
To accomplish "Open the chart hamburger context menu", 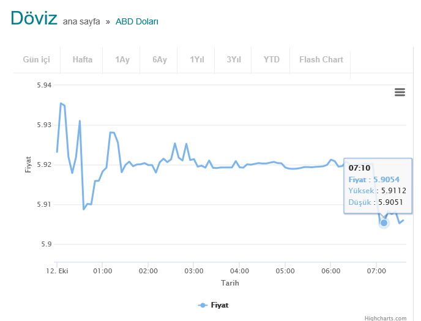I will (x=400, y=92).
